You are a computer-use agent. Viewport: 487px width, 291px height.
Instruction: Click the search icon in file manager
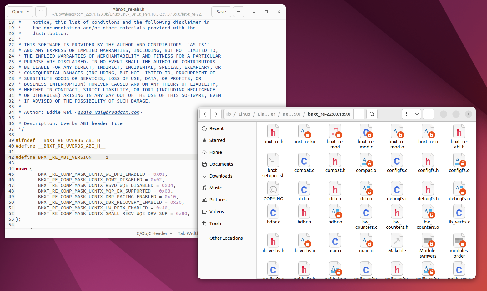coord(372,114)
